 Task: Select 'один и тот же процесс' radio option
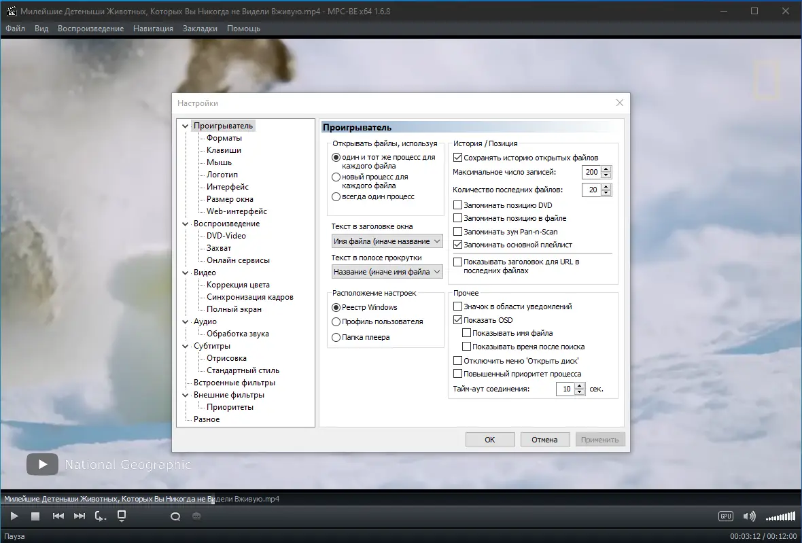click(x=336, y=158)
